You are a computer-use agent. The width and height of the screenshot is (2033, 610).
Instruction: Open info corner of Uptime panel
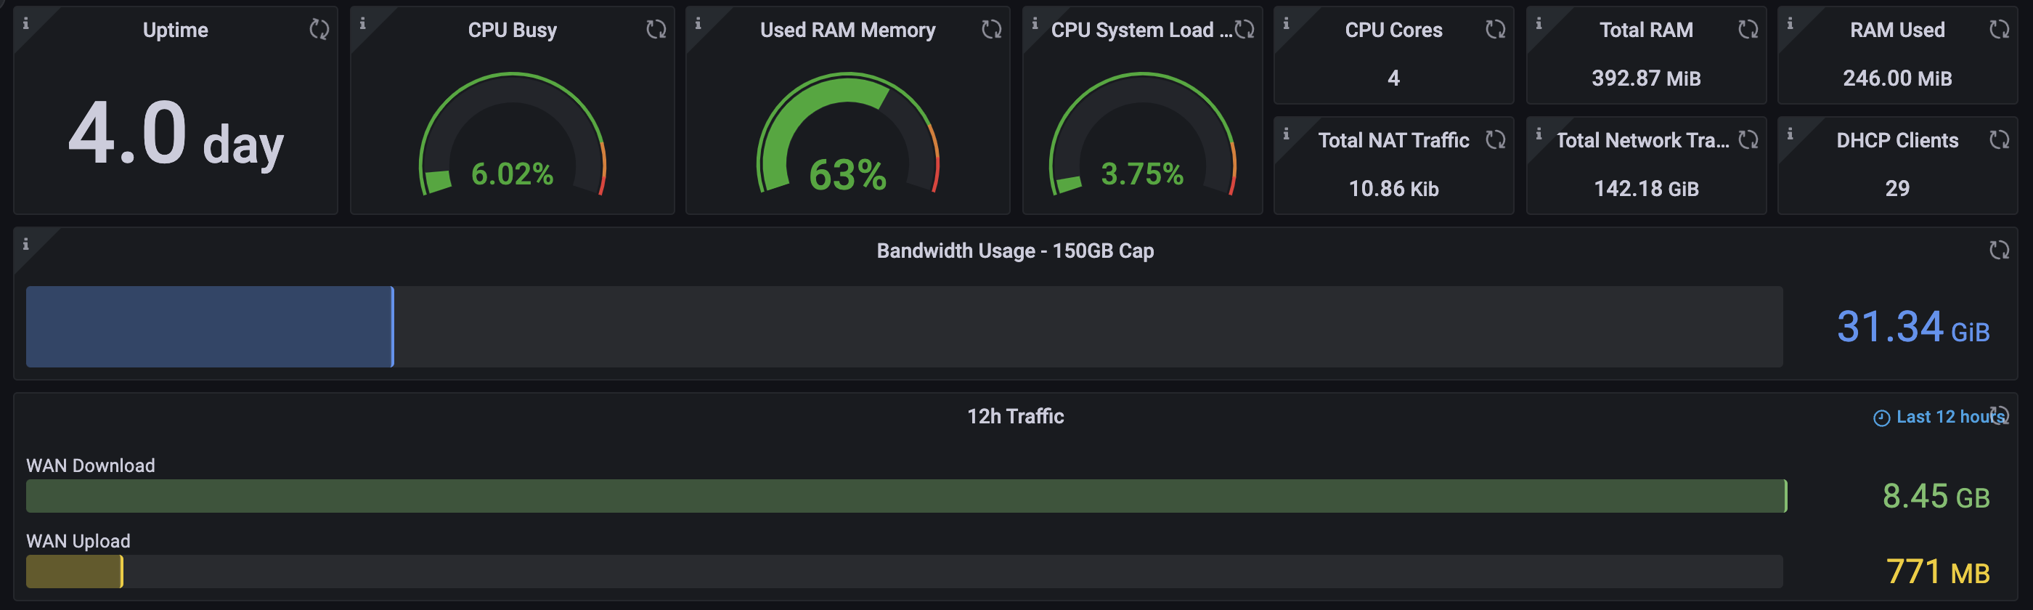click(25, 23)
